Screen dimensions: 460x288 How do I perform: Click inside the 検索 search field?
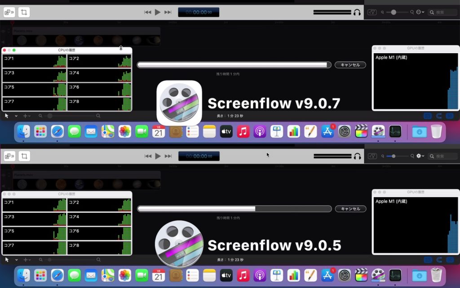pos(442,12)
